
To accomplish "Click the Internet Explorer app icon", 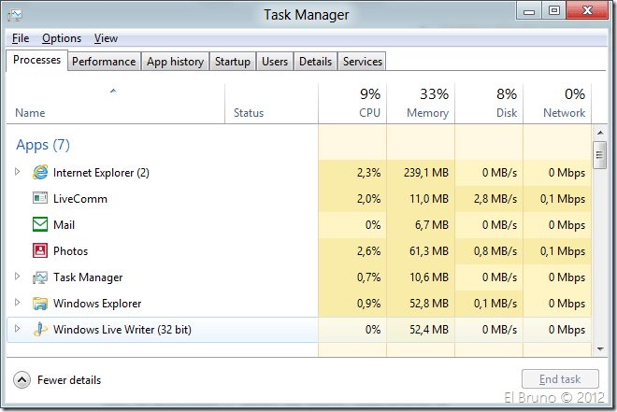I will [40, 173].
